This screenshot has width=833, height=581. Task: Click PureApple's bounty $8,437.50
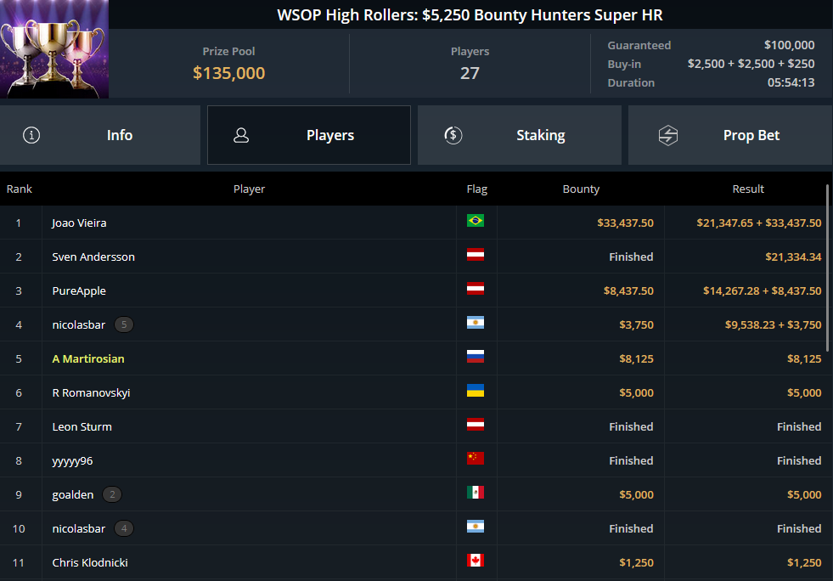(628, 290)
